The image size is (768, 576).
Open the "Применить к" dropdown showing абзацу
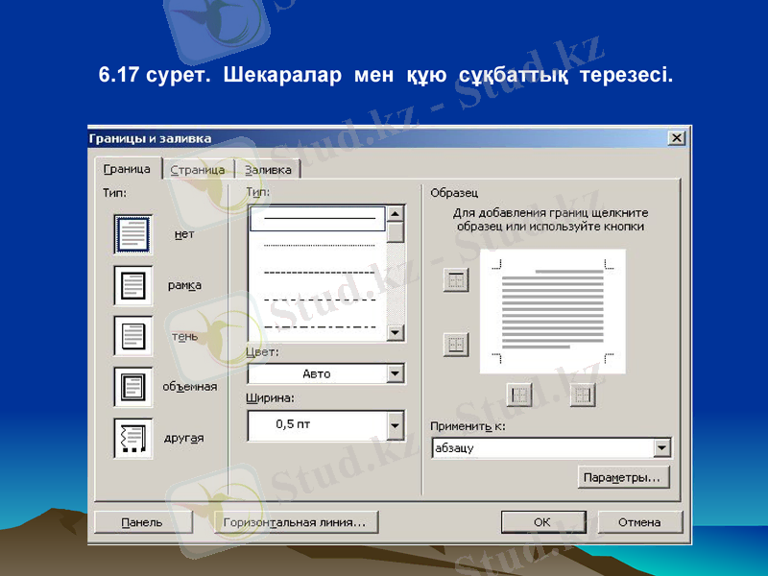tap(663, 447)
